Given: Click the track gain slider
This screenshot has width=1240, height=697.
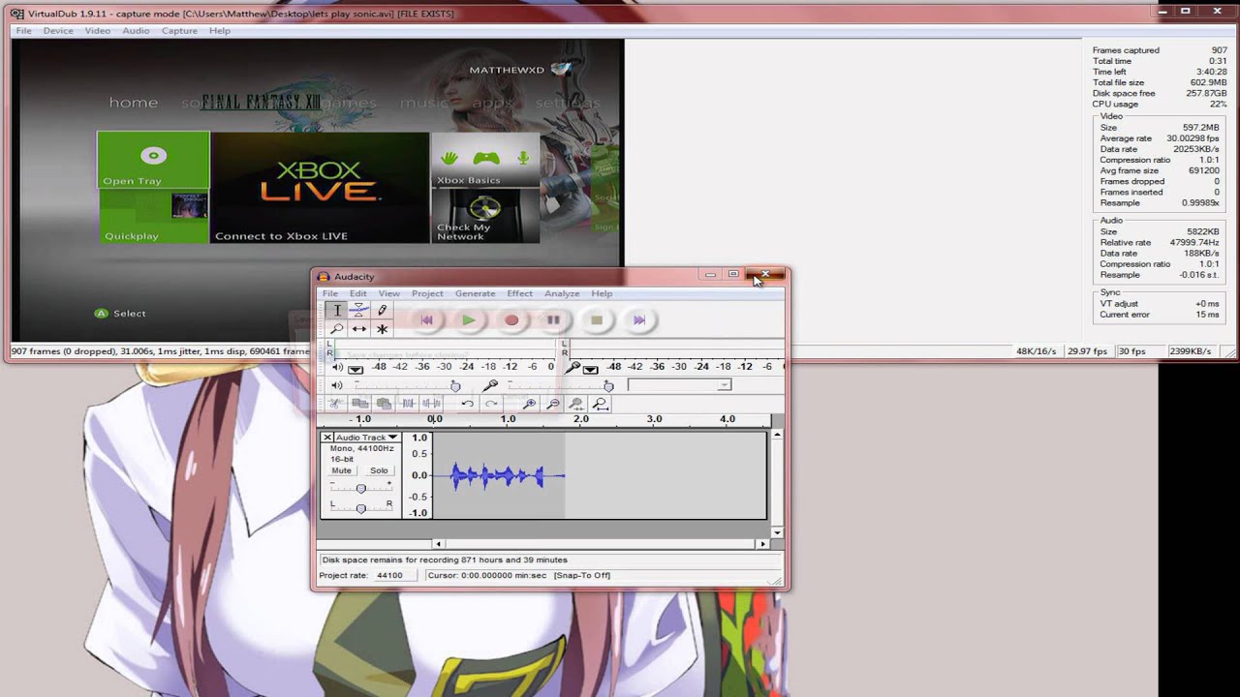Looking at the screenshot, I should (x=360, y=488).
